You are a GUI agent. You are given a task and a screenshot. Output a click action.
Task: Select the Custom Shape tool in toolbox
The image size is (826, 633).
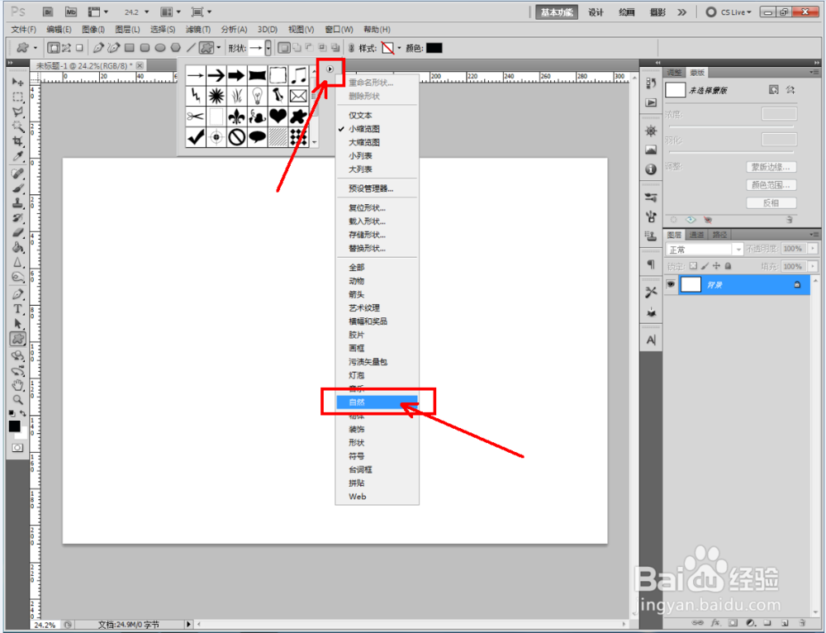(17, 338)
